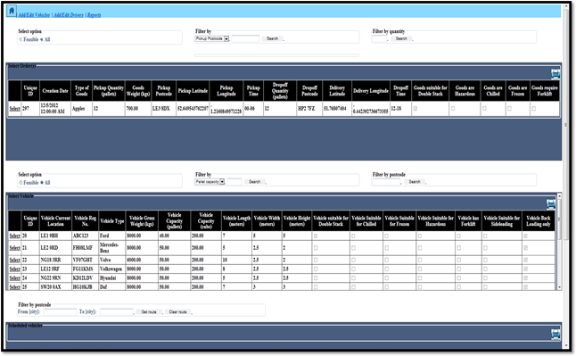Select vehicle 20 Ford row

click(x=14, y=236)
